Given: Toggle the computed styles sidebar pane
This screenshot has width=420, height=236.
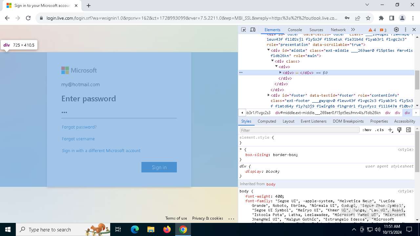Looking at the screenshot, I should click(409, 130).
